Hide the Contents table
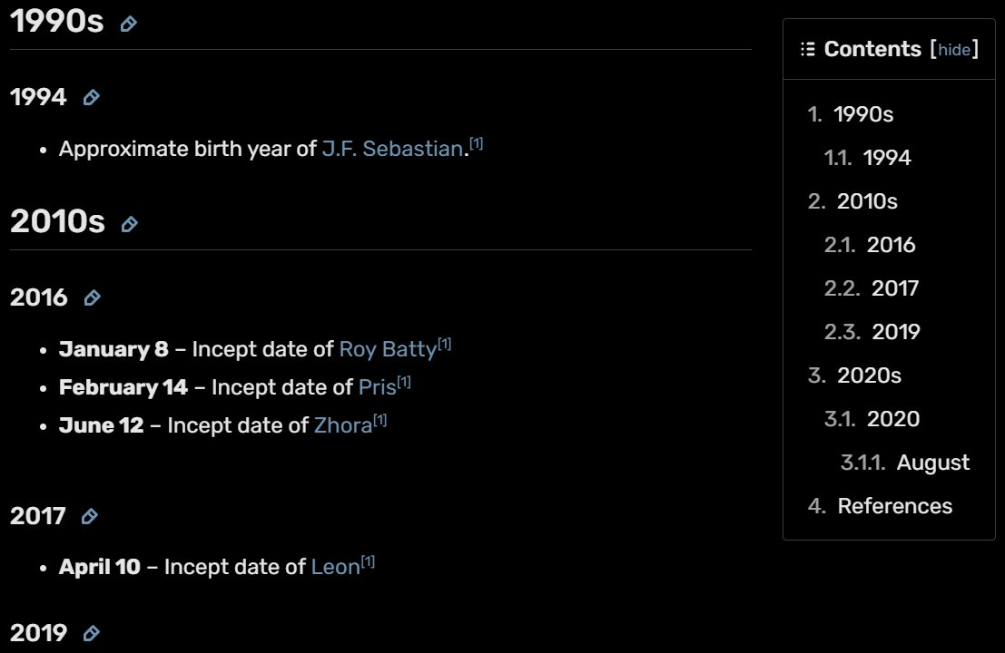The image size is (1005, 653). point(954,50)
